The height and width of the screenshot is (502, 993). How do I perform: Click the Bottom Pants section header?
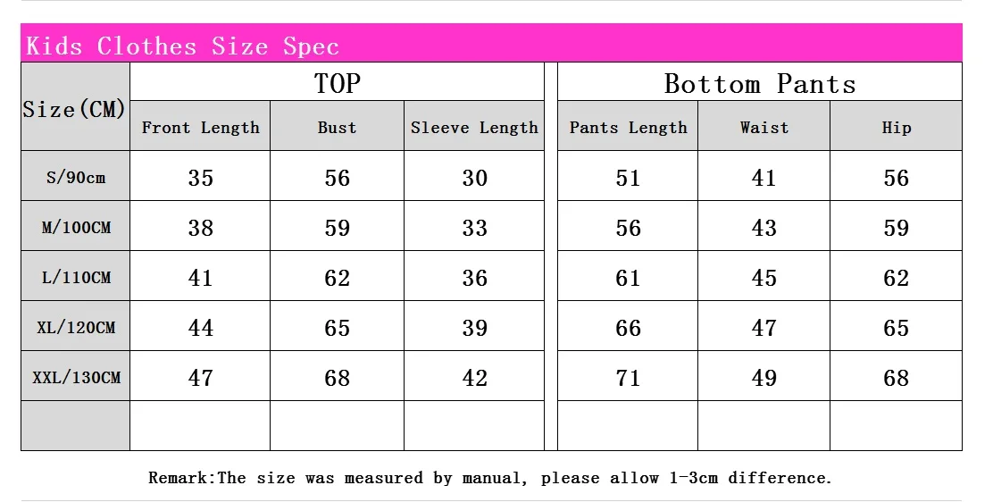759,82
